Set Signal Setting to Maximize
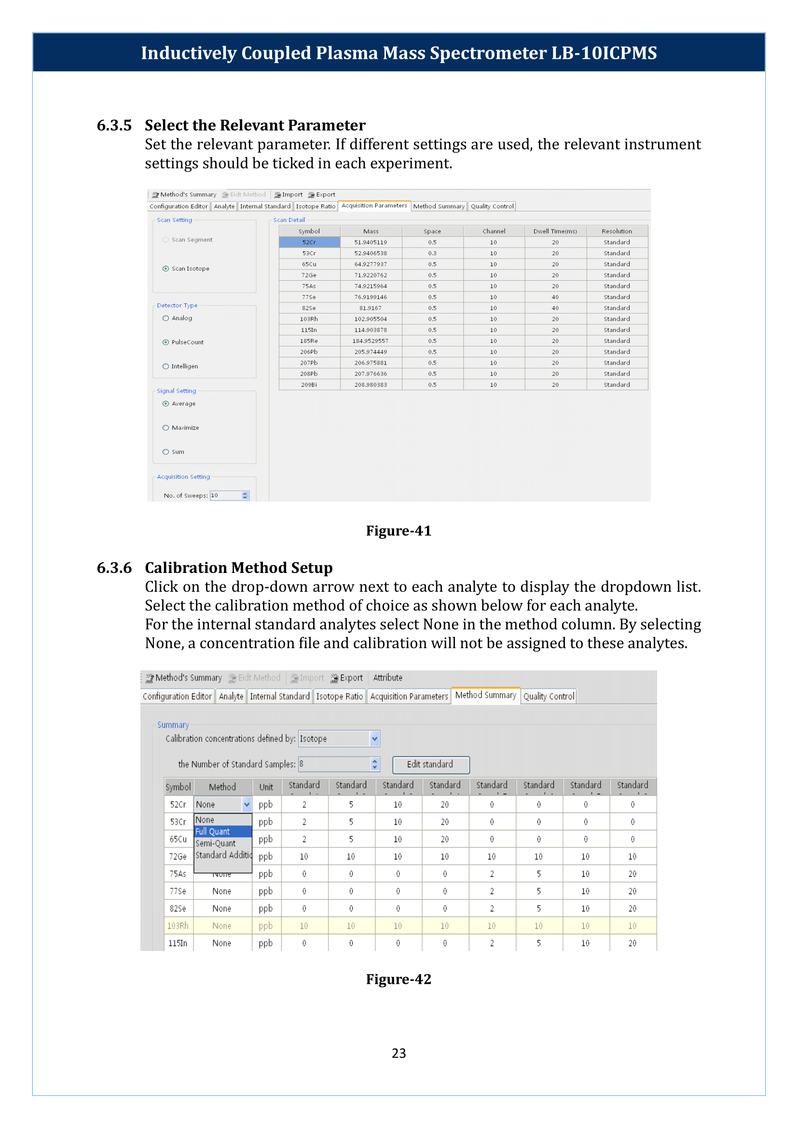The width and height of the screenshot is (798, 1128). [165, 428]
